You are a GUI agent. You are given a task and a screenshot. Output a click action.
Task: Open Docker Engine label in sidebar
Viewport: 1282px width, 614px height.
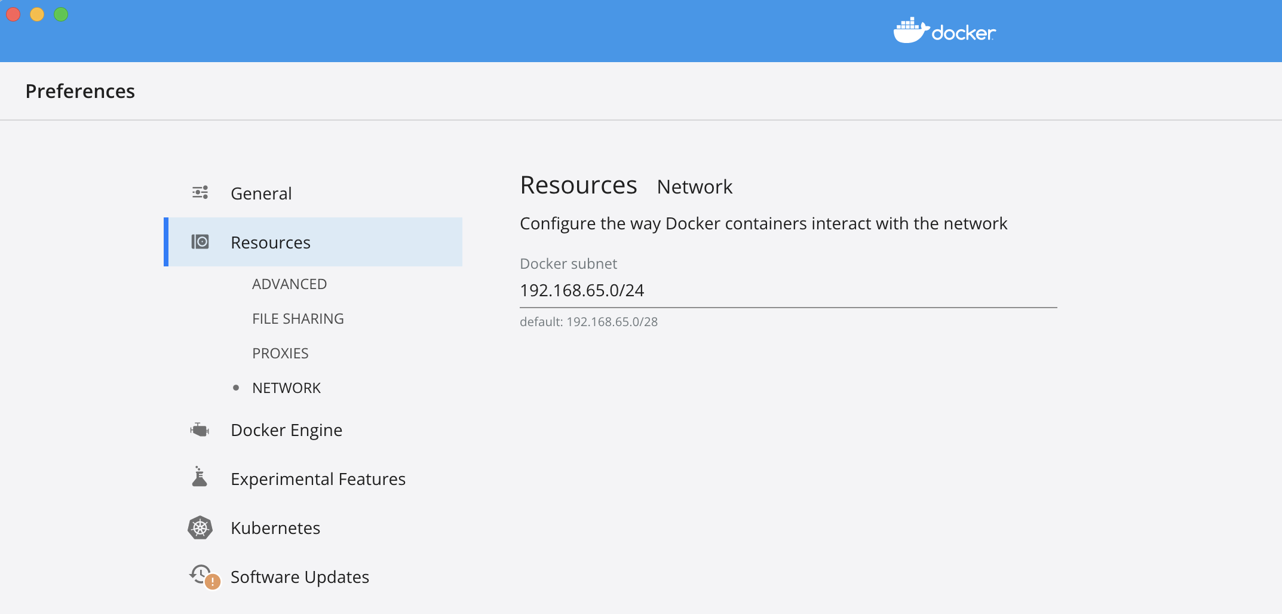(286, 430)
